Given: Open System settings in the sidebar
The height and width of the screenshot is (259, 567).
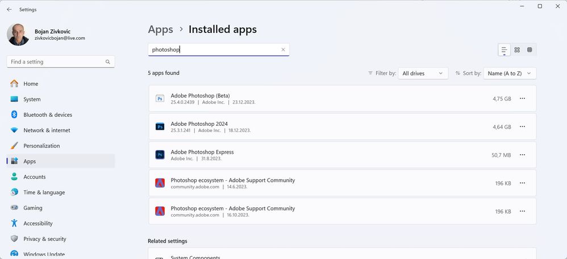Looking at the screenshot, I should click(61, 99).
